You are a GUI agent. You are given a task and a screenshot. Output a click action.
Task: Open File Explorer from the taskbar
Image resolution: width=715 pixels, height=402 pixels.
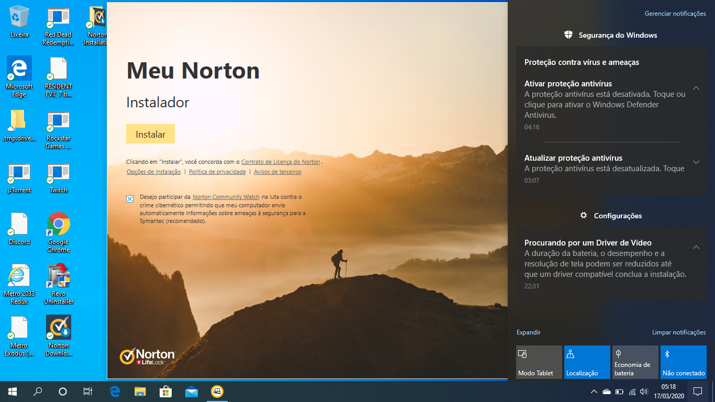click(x=140, y=392)
